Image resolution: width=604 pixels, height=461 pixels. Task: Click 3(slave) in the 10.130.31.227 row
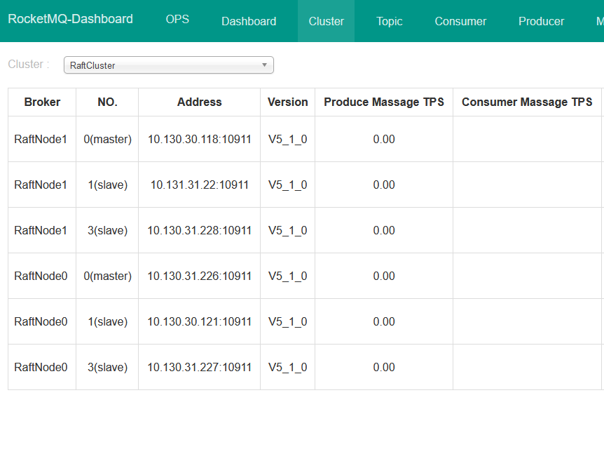(107, 367)
